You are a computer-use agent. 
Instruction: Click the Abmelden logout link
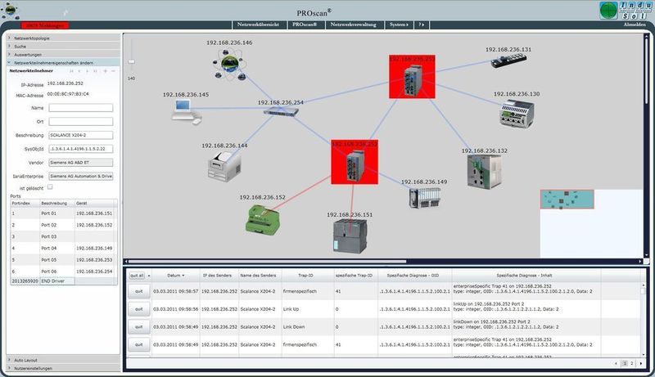[634, 25]
